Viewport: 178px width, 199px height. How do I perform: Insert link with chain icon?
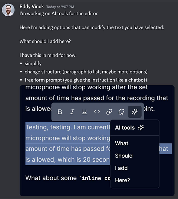tap(109, 112)
